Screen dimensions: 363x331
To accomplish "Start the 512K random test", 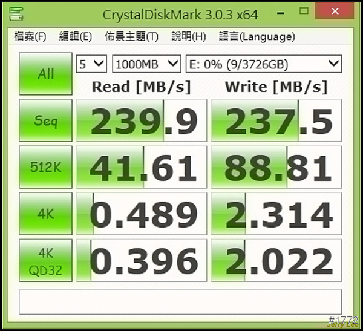I will pyautogui.click(x=45, y=167).
